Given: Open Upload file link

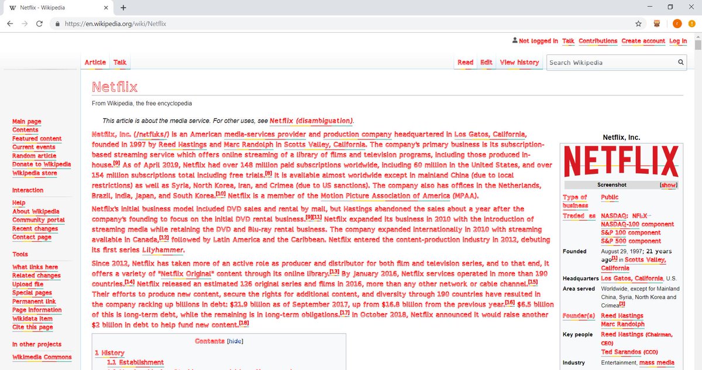Looking at the screenshot, I should click(x=27, y=285).
